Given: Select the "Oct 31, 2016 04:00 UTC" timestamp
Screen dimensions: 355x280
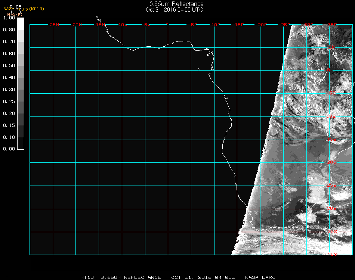Looking at the screenshot, I should pos(175,10).
